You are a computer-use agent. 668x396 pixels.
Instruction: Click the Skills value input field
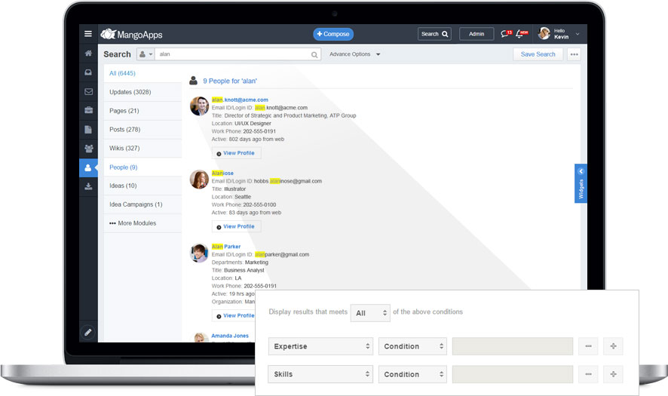[513, 374]
